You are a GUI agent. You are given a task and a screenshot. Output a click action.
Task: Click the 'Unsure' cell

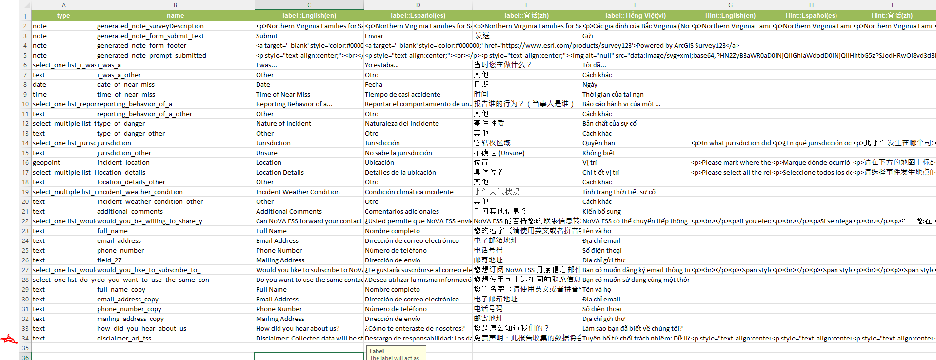[x=309, y=153]
